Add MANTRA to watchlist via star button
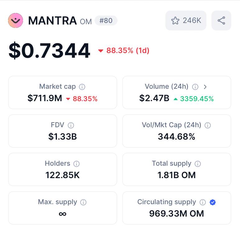Viewport: 240px width, 229px height. click(x=186, y=20)
